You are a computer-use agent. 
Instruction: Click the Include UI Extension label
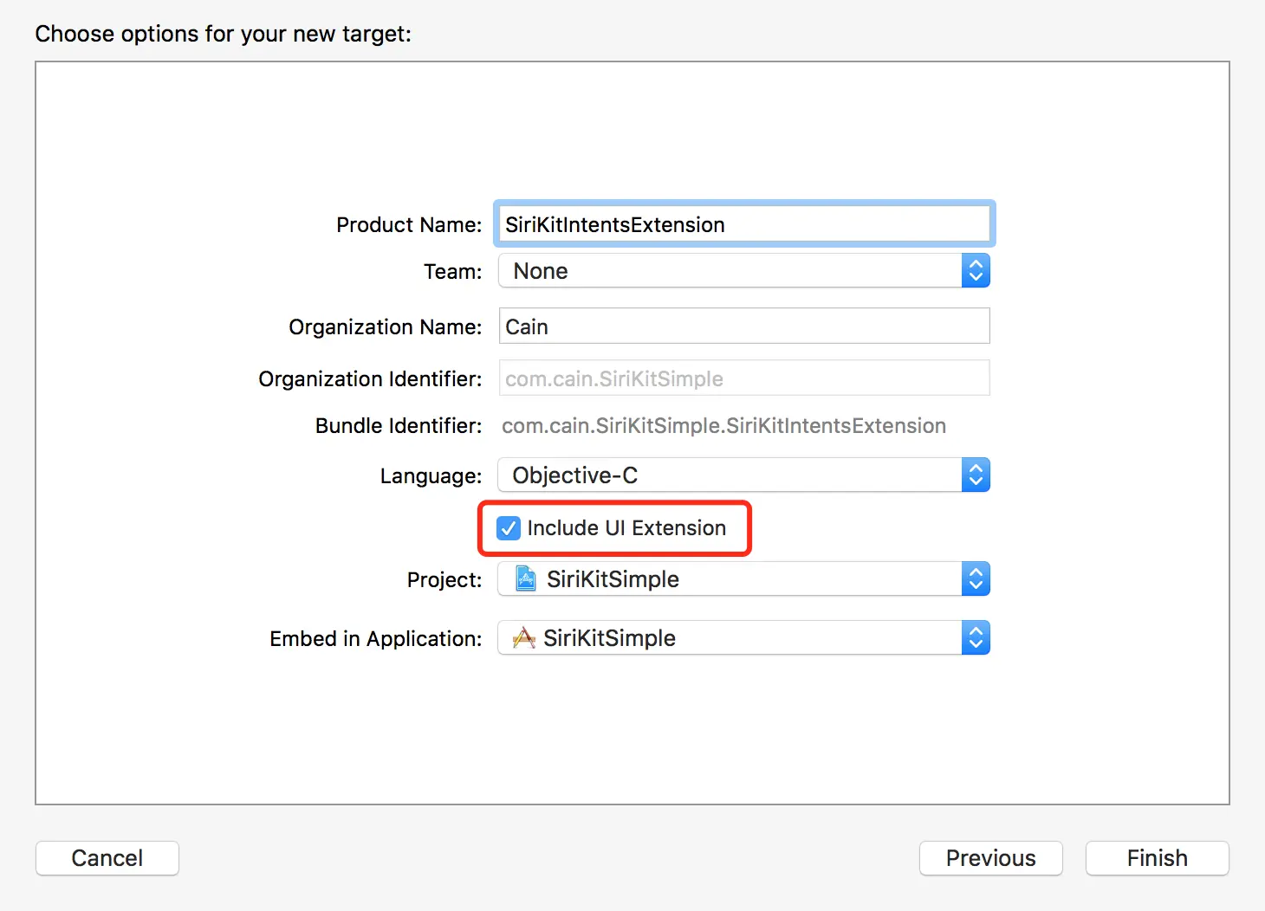tap(626, 528)
